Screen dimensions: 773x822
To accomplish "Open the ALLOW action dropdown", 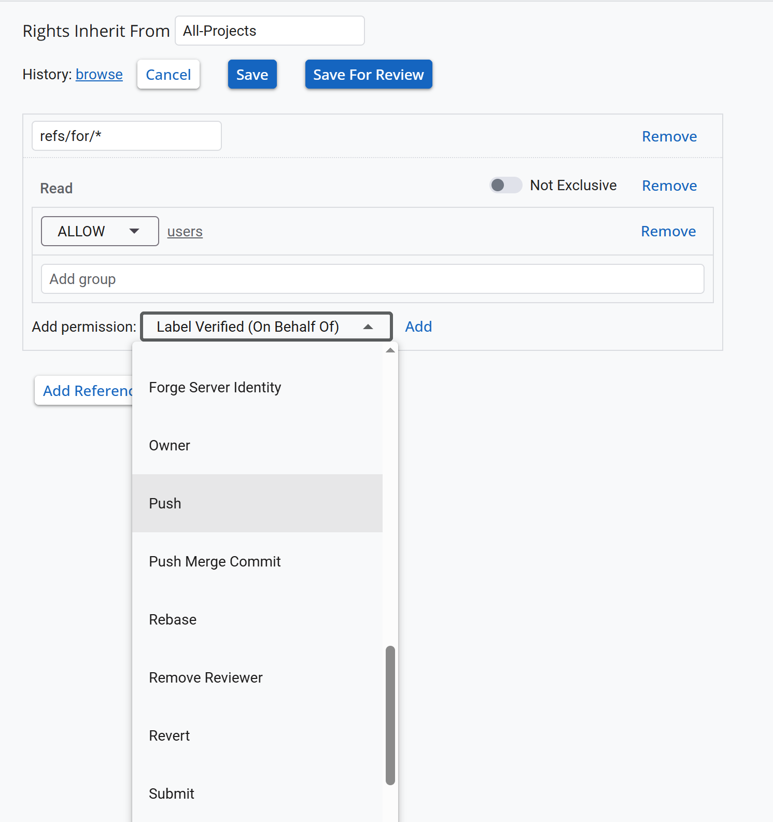I will 100,231.
